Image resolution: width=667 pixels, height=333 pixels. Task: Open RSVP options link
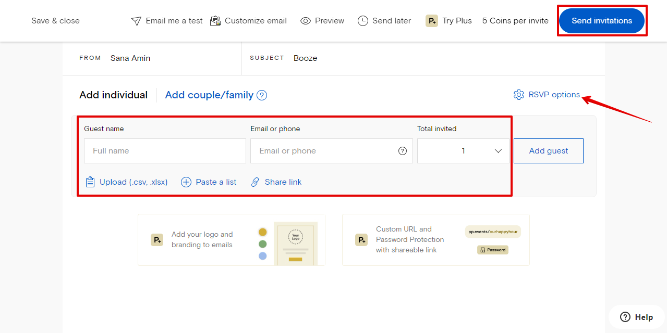click(x=554, y=95)
